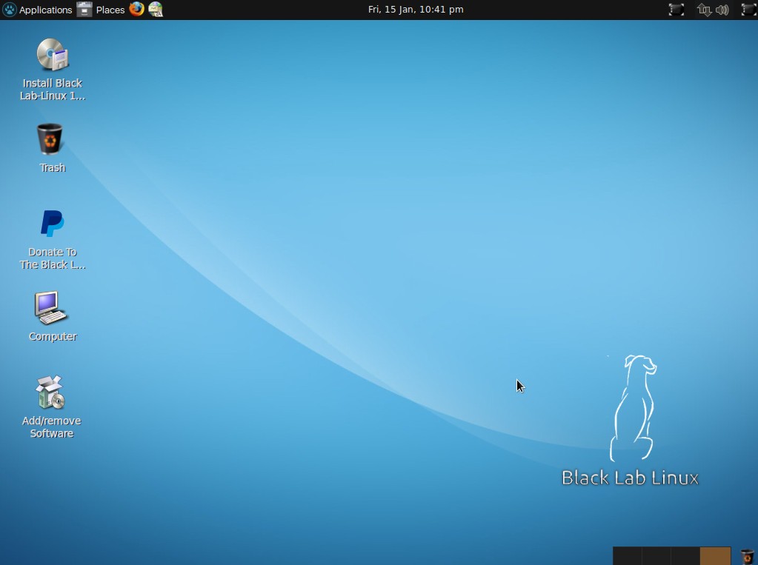Show the volume slider via speaker icon
758x565 pixels.
(x=722, y=10)
